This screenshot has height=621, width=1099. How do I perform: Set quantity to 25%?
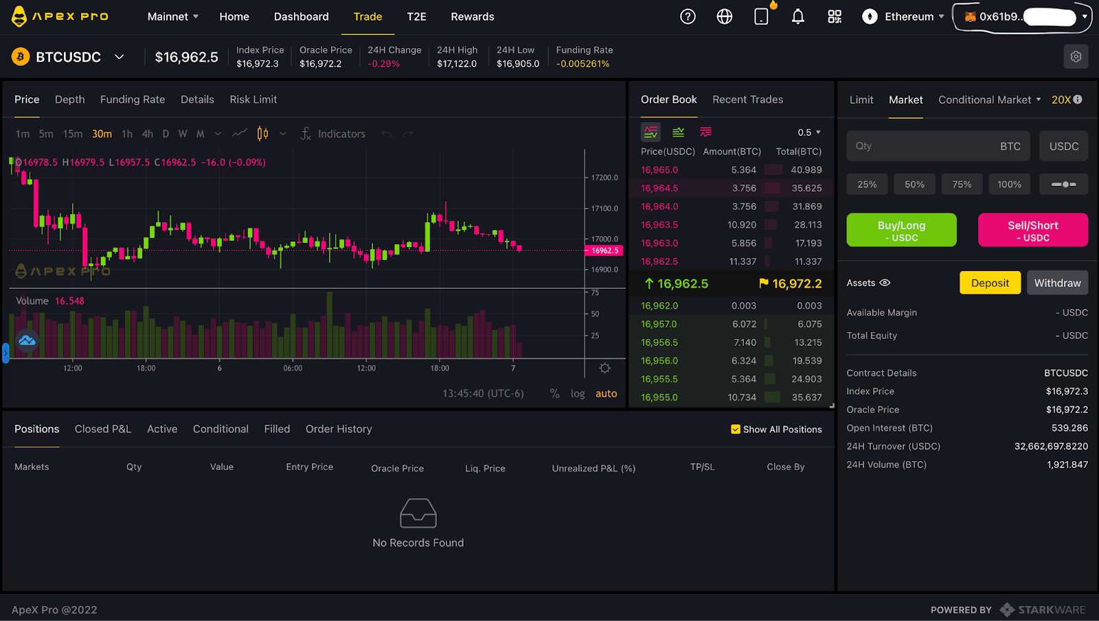(867, 185)
